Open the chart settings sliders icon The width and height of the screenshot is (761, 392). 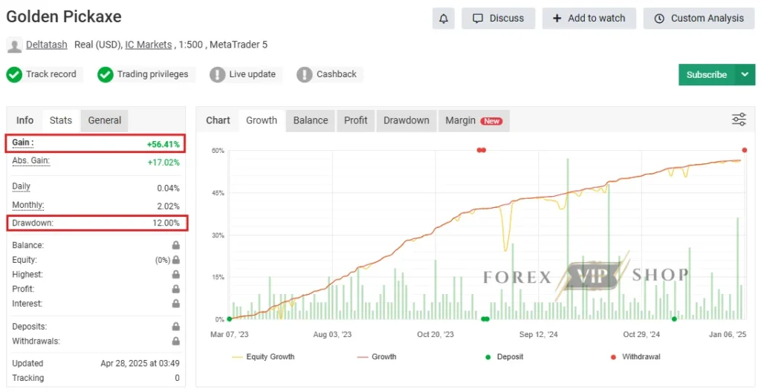coord(739,120)
